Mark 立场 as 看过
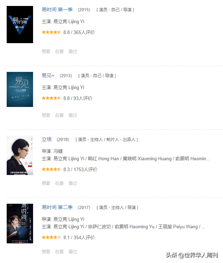 pos(73,183)
